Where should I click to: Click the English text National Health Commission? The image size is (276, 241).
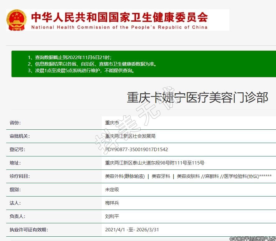coord(119,27)
